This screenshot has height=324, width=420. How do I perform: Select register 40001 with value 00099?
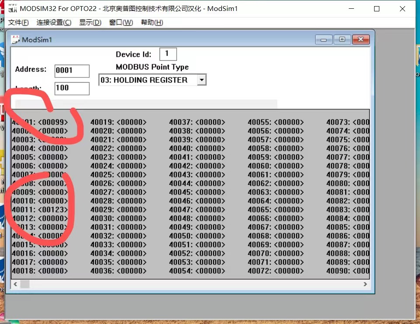(x=39, y=122)
